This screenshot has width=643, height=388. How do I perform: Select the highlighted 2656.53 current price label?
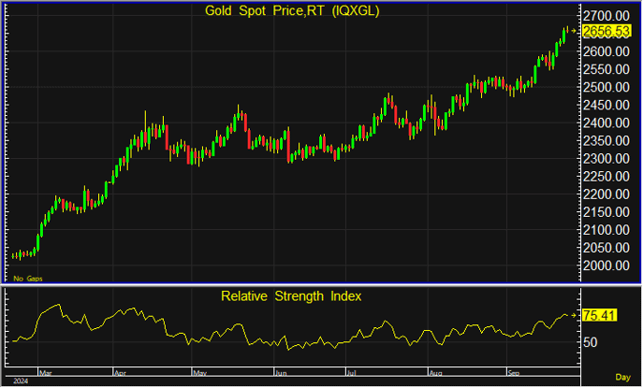click(x=604, y=31)
